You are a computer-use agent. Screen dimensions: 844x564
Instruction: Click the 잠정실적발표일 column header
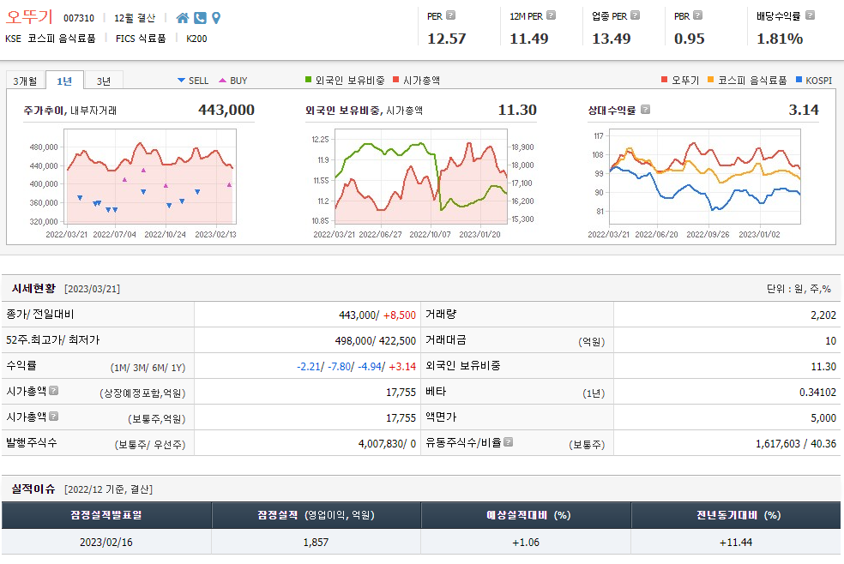point(106,515)
